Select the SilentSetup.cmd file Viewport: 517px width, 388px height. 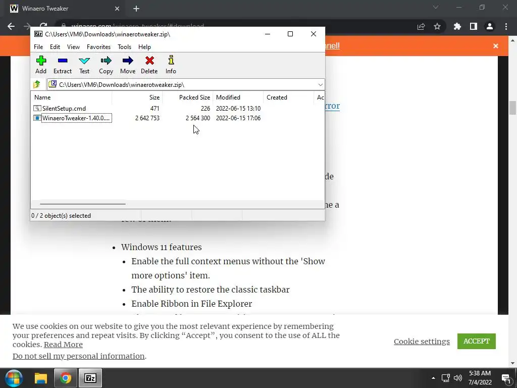pos(64,109)
